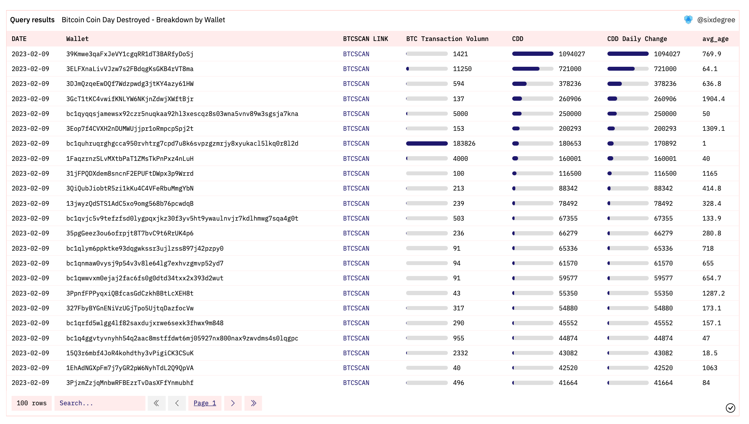The image size is (749, 424).
Task: Sort by the Wallet column header
Action: 77,39
